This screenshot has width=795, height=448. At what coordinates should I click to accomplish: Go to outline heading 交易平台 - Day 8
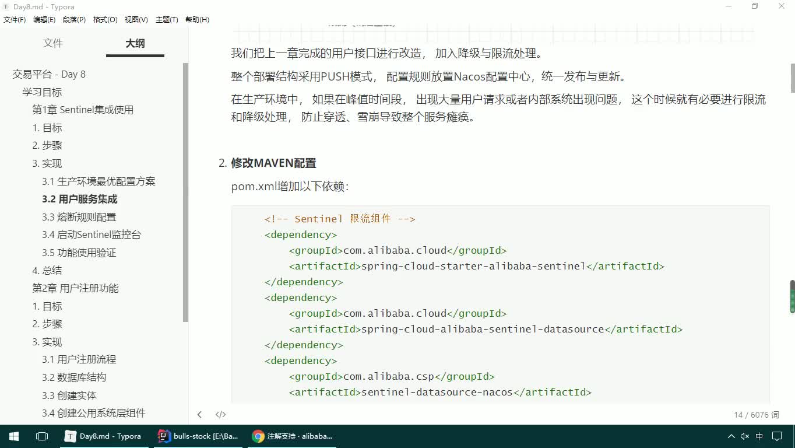49,74
